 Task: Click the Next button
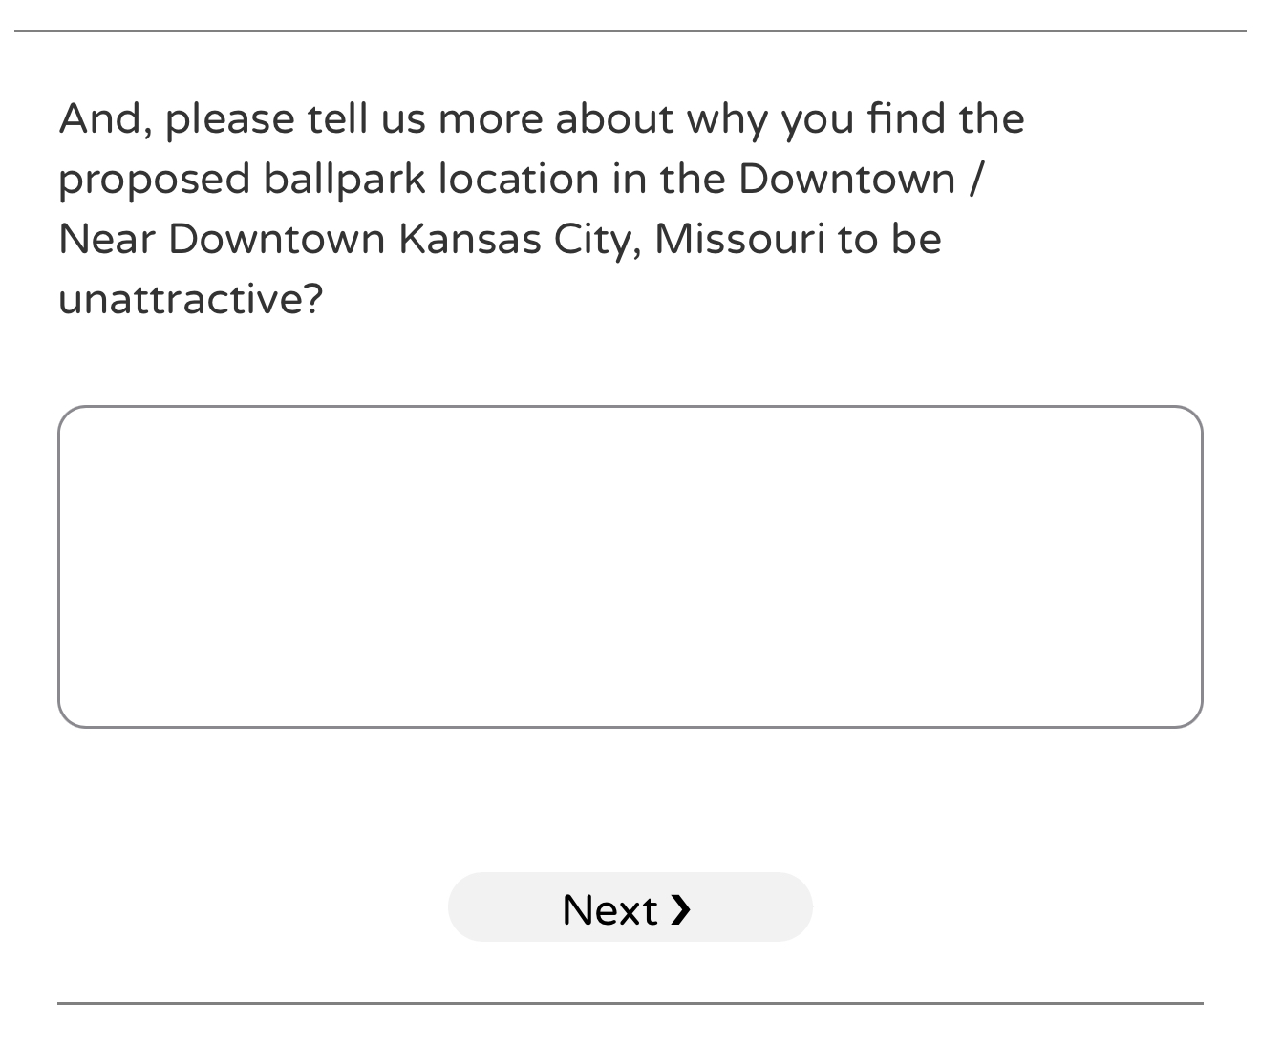point(630,907)
